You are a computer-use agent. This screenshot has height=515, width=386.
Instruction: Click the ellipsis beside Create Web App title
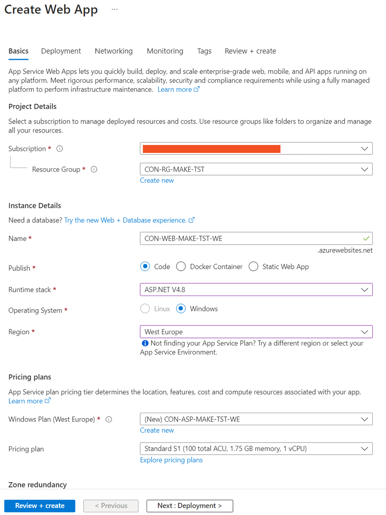point(115,9)
